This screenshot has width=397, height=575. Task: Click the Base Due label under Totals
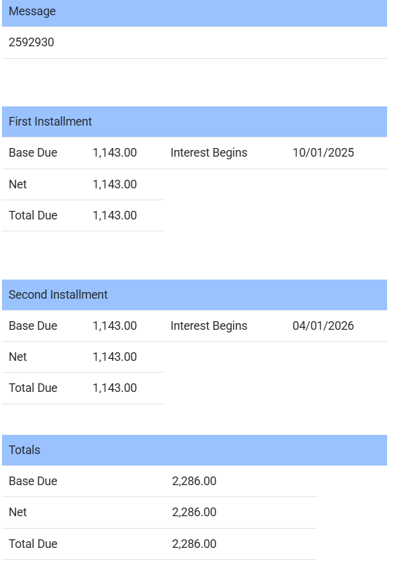(x=33, y=481)
